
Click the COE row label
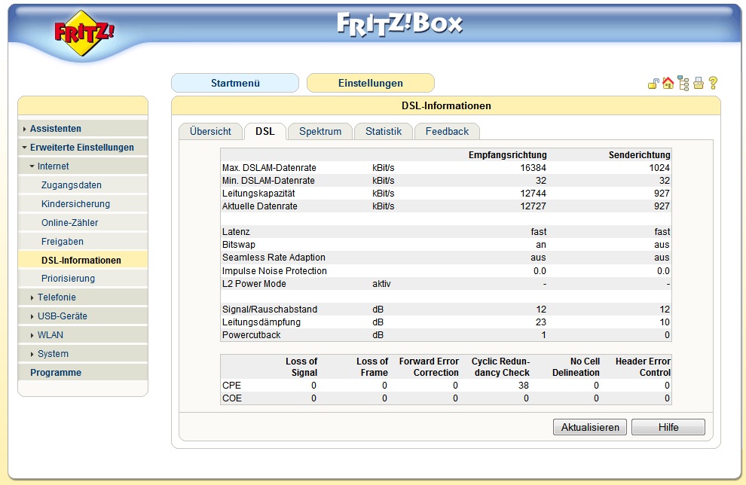pyautogui.click(x=231, y=398)
